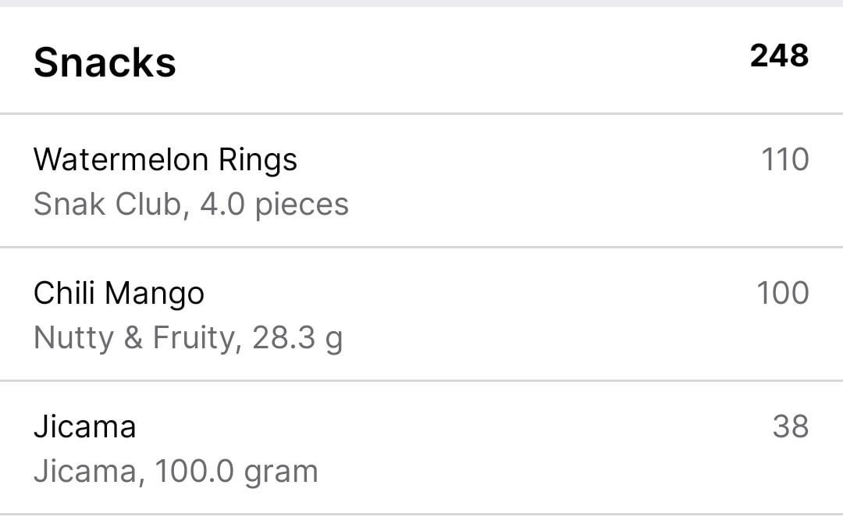
Task: Open the Jicama food entry title
Action: (85, 426)
